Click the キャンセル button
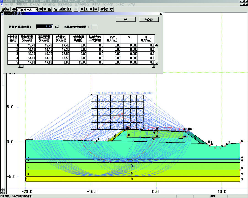Image resolution: width=248 pixels, height=198 pixels. pyautogui.click(x=149, y=20)
